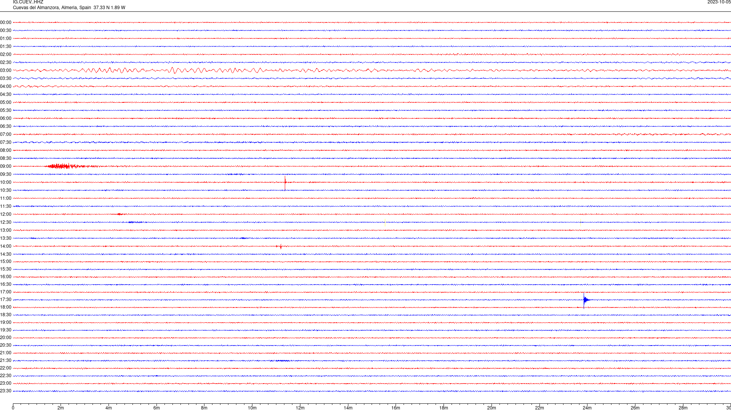Select the 00:30 trace time label
731x411 pixels.
coord(6,30)
